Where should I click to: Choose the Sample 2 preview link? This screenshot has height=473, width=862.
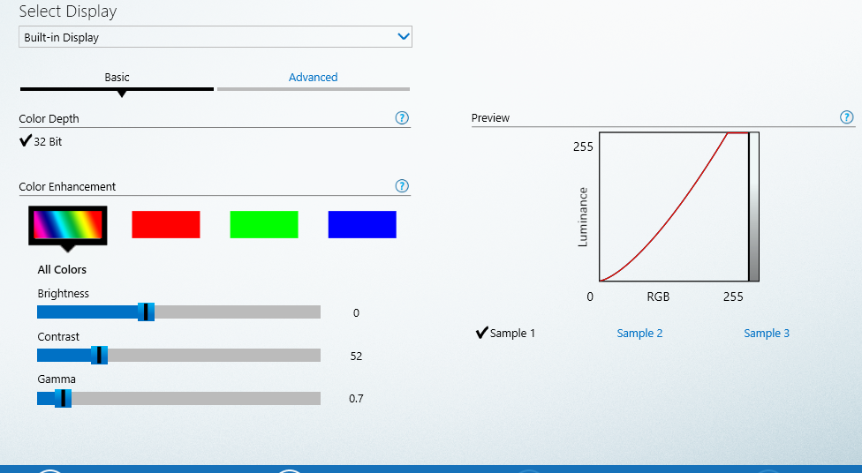coord(639,334)
